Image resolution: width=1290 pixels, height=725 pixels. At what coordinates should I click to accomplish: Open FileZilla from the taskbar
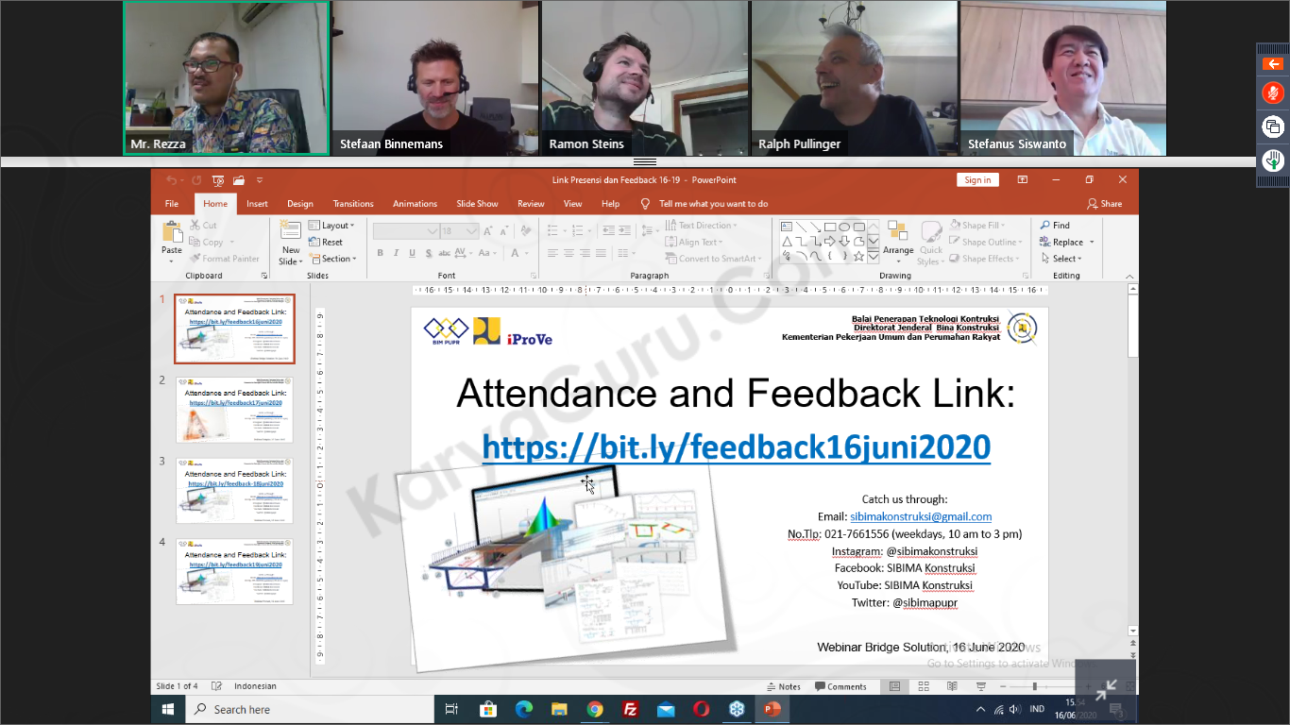(630, 709)
